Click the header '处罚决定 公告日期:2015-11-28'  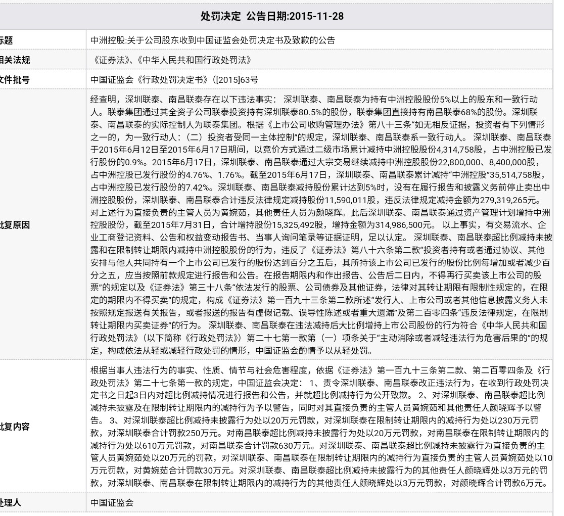[x=272, y=16]
